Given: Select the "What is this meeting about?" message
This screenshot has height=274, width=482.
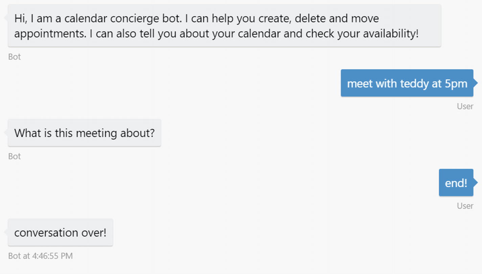Looking at the screenshot, I should point(84,133).
